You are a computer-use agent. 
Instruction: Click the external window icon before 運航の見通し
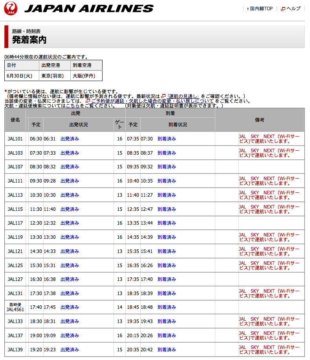pos(163,96)
